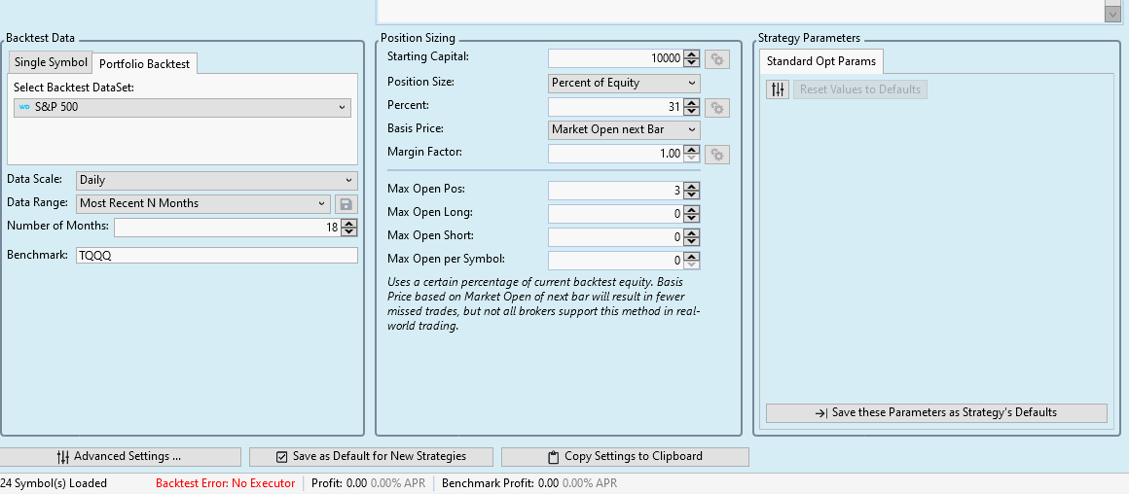Image resolution: width=1129 pixels, height=494 pixels.
Task: Open Advanced Settings with sliders icon
Action: pos(120,457)
